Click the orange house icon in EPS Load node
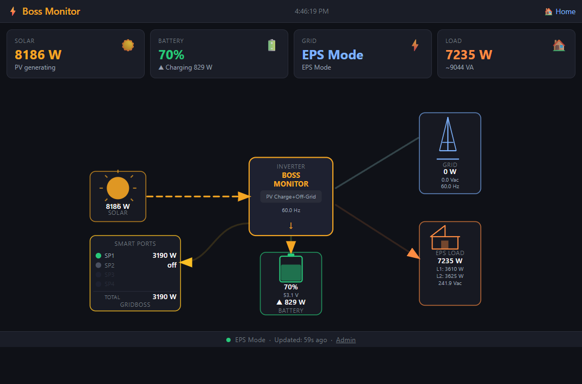This screenshot has width=582, height=384. click(x=445, y=238)
